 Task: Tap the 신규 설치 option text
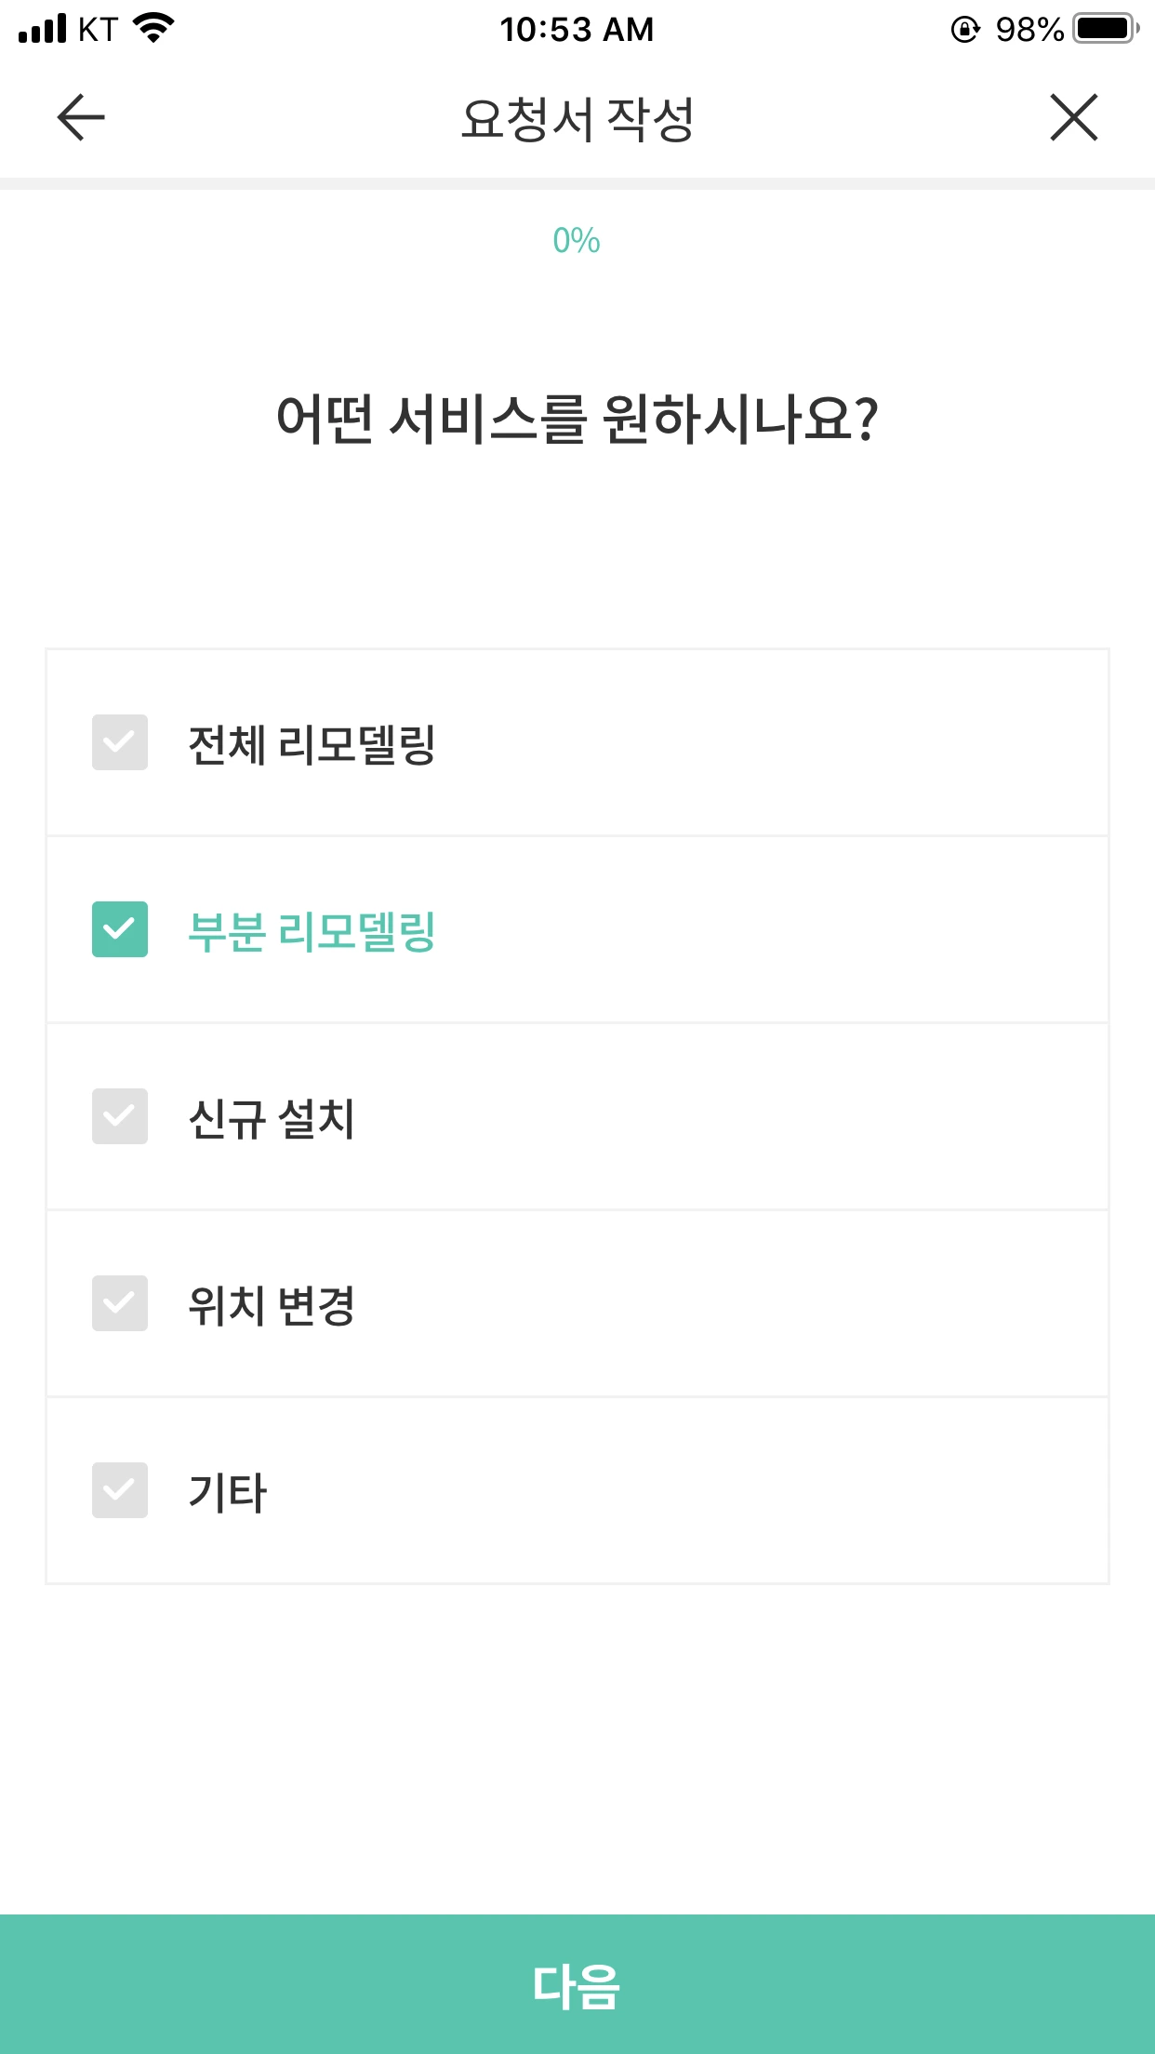(272, 1118)
